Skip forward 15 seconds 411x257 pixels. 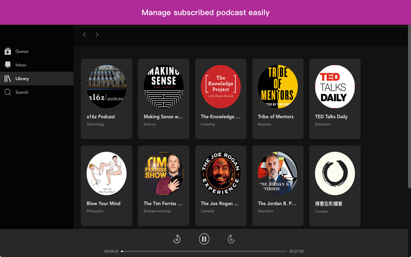231,239
